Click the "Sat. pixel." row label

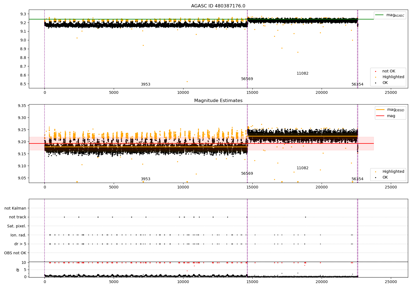(17, 226)
